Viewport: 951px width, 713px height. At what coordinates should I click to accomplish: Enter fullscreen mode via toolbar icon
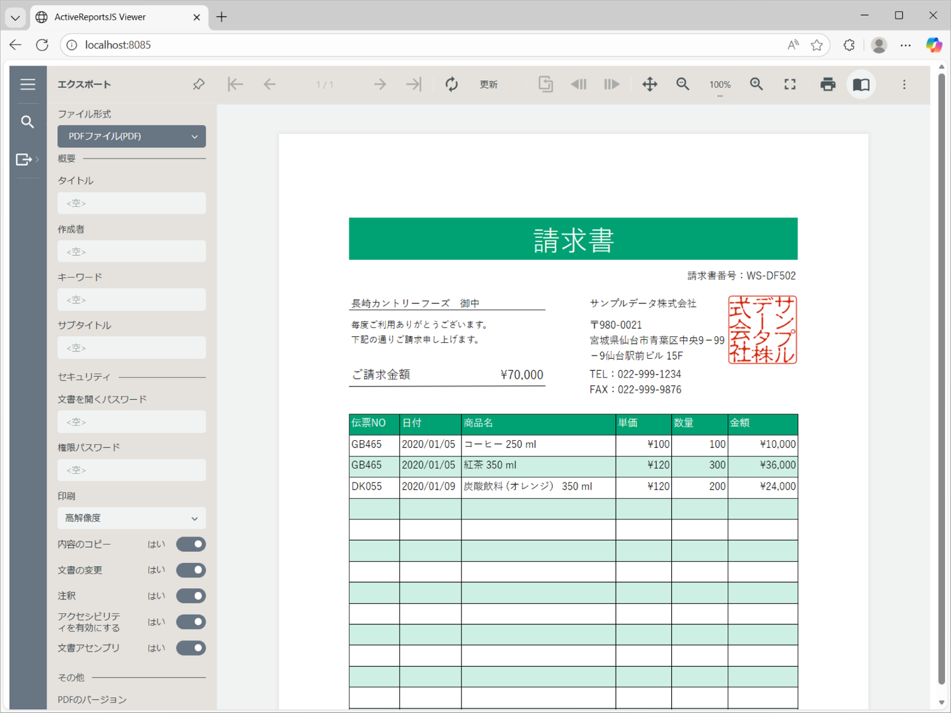tap(790, 85)
